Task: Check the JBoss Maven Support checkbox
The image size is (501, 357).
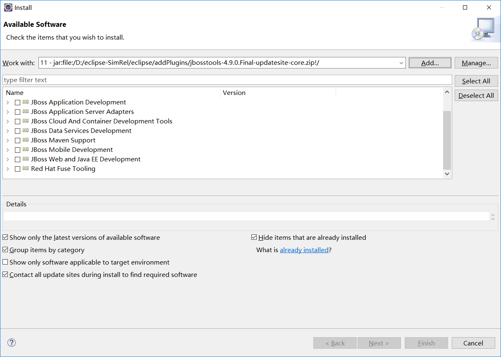Action: coord(17,140)
